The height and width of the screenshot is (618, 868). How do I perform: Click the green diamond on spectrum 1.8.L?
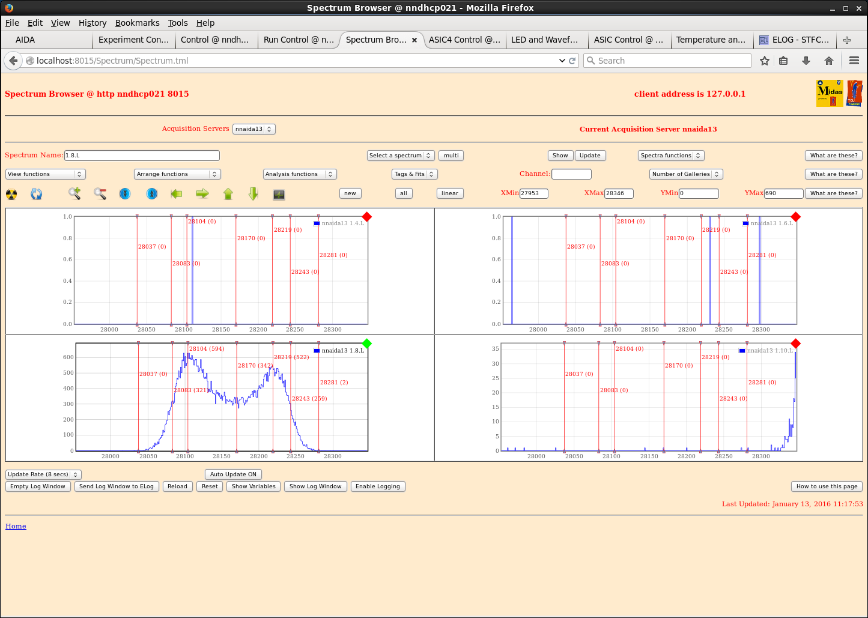pos(367,344)
